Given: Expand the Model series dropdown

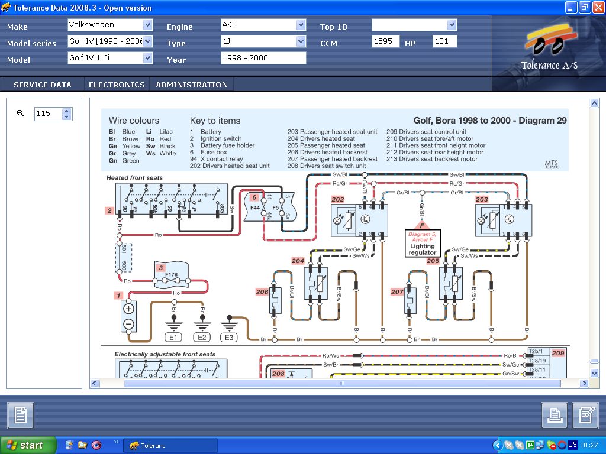Looking at the screenshot, I should [x=147, y=41].
